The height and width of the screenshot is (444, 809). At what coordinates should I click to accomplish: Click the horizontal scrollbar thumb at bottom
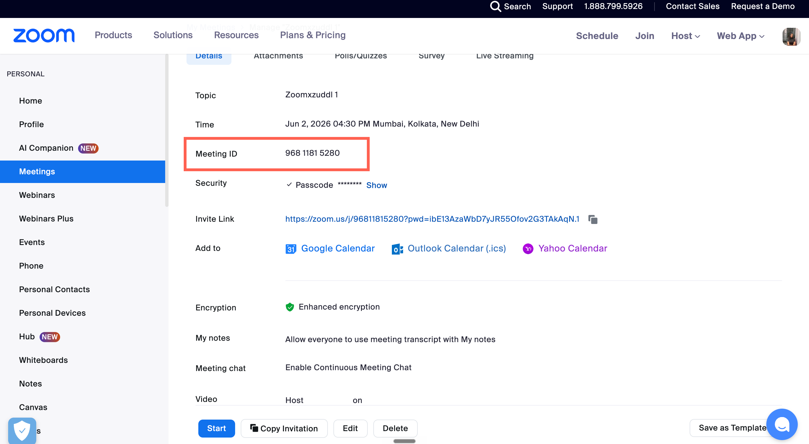(404, 441)
